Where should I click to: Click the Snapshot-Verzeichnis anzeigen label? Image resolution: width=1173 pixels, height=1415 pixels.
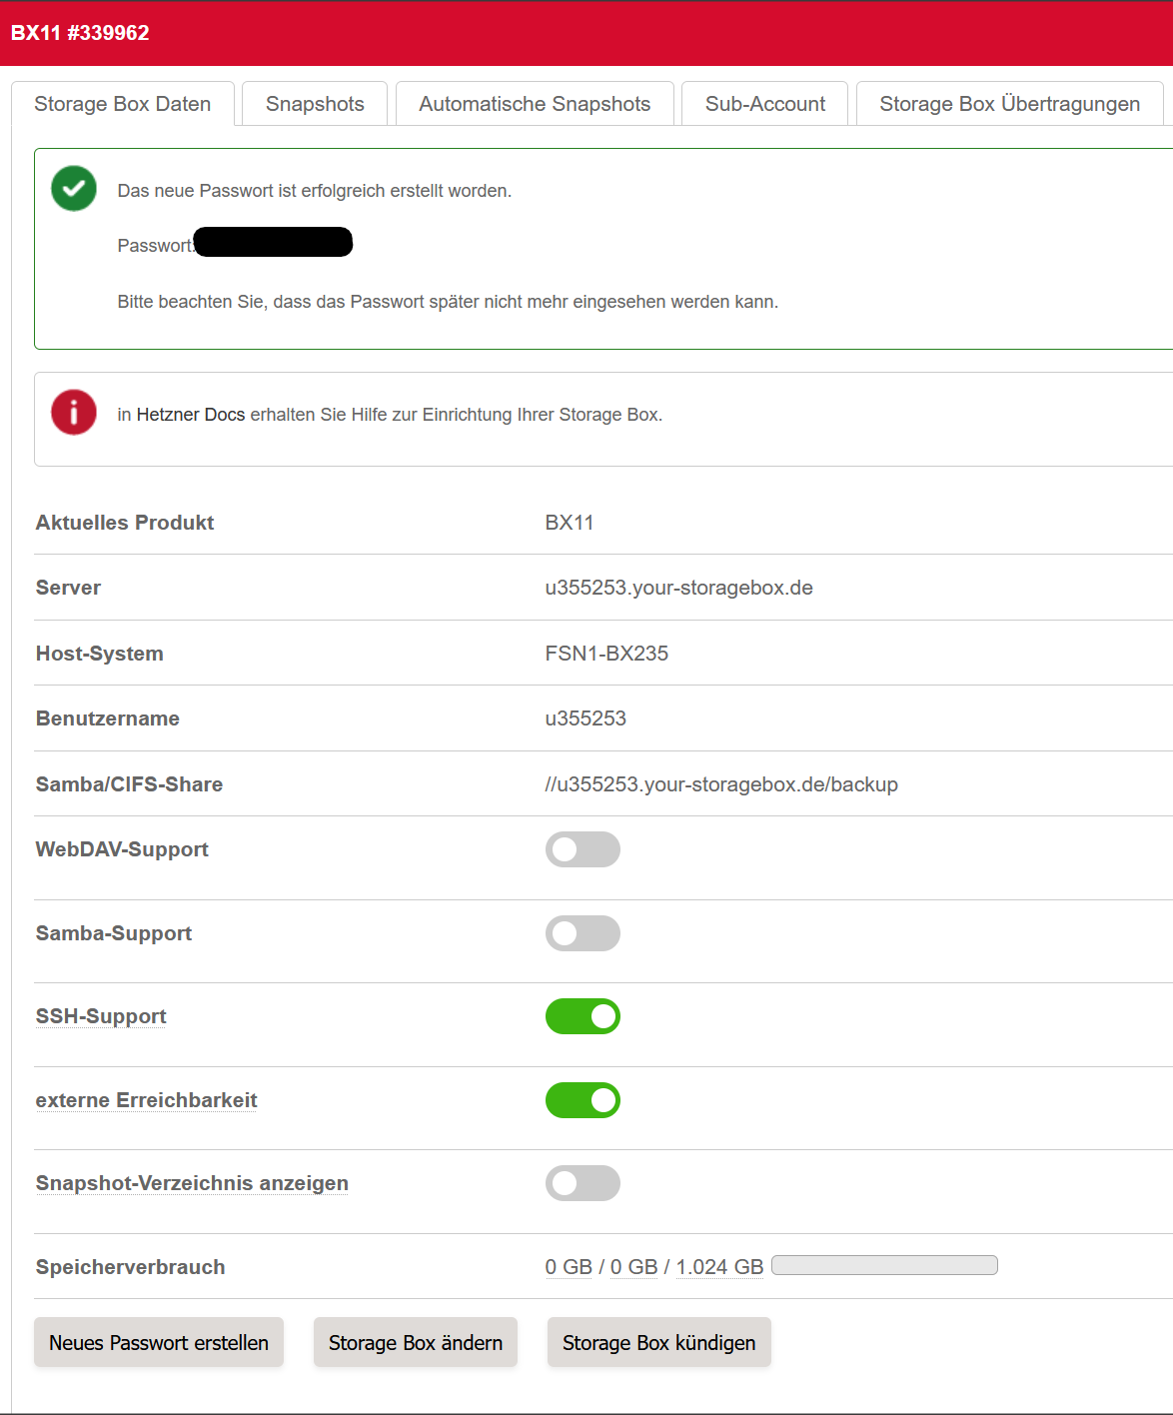click(192, 1183)
